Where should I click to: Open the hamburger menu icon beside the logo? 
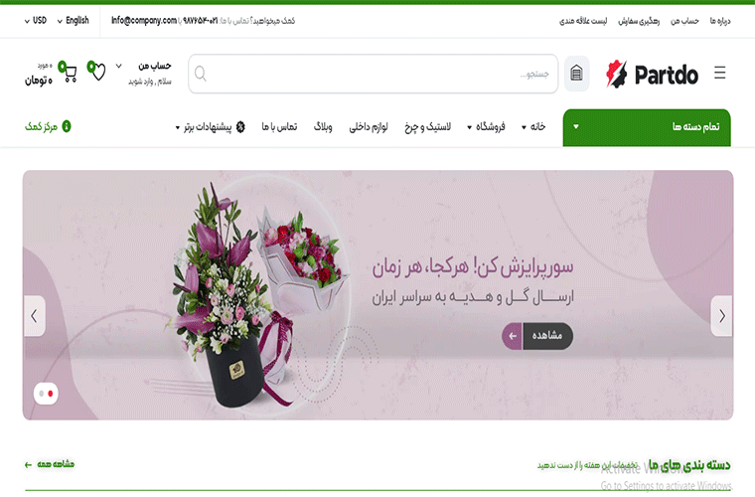[720, 74]
